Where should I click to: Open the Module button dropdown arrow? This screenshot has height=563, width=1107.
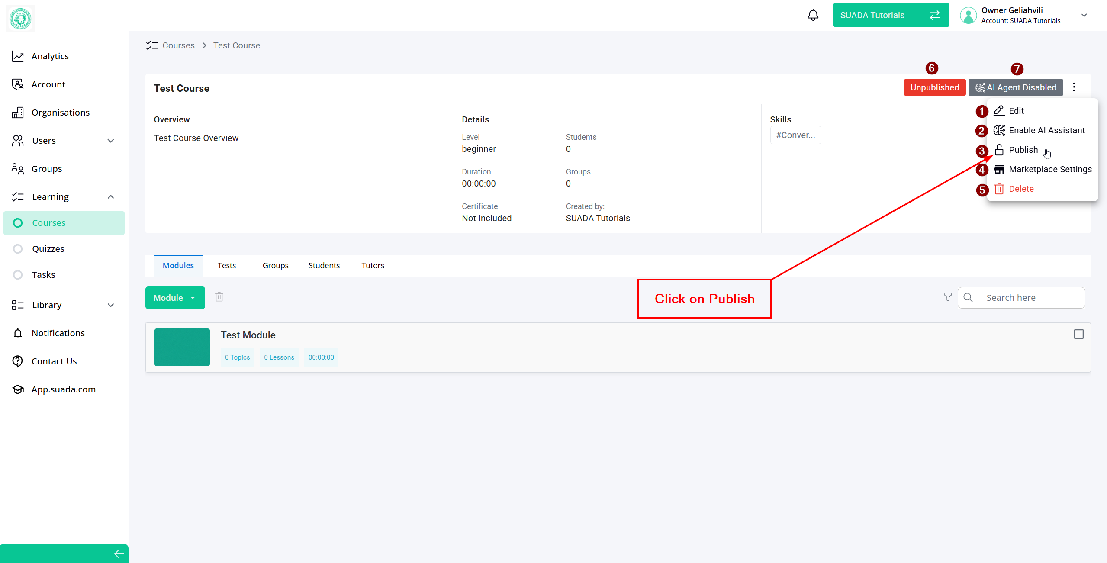coord(193,298)
